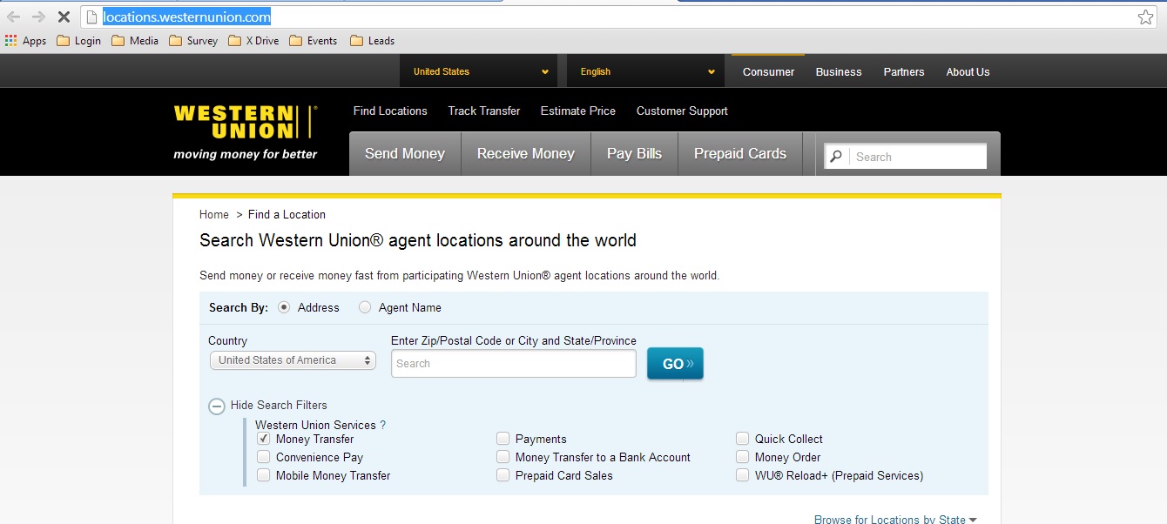Uncheck the Money Transfer checkbox
Viewport: 1167px width, 524px height.
tap(263, 439)
